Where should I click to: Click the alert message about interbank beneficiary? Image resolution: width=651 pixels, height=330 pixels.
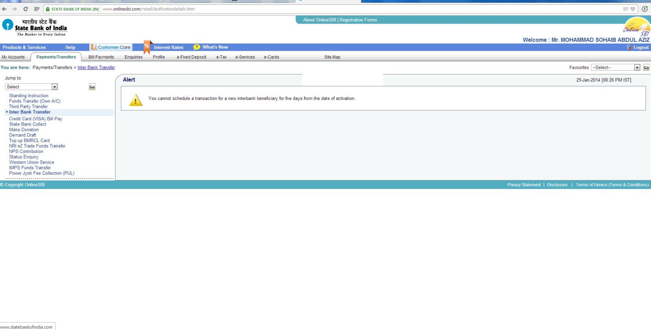[x=252, y=99]
